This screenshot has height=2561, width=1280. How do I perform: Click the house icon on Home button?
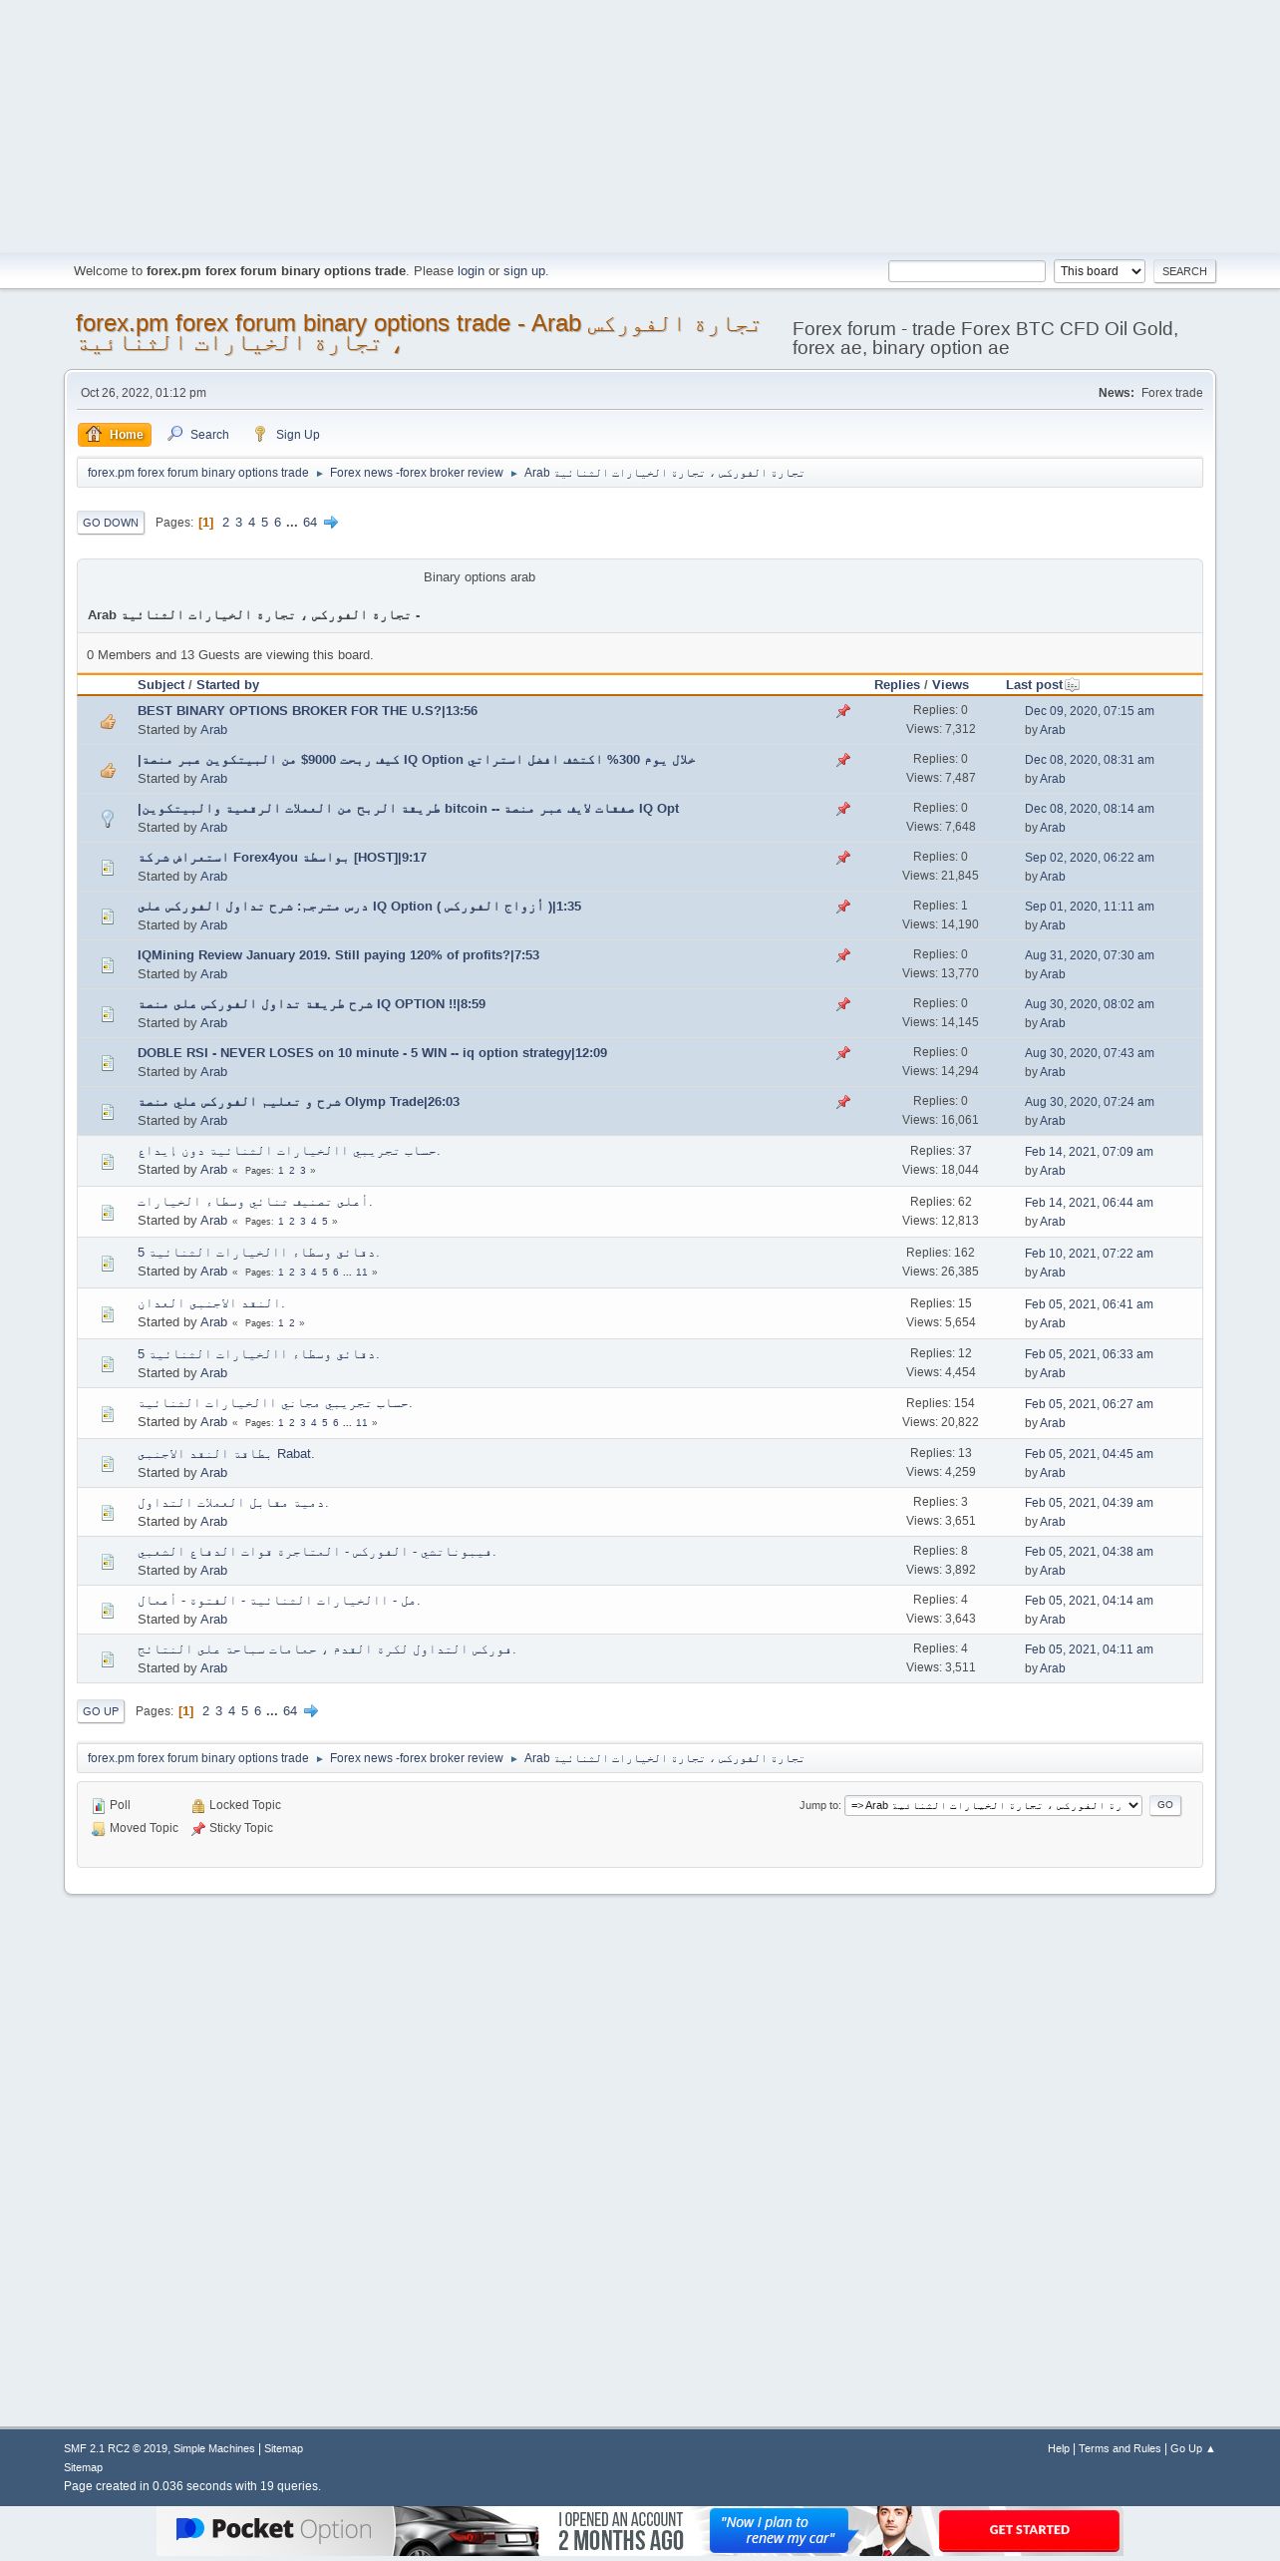tap(94, 434)
